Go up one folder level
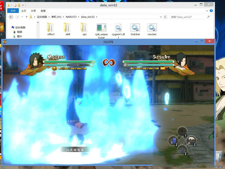 point(27,17)
